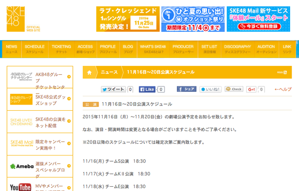Image resolution: width=299 pixels, height=191 pixels.
Task: Go to home via the house icon
Action: (89, 72)
